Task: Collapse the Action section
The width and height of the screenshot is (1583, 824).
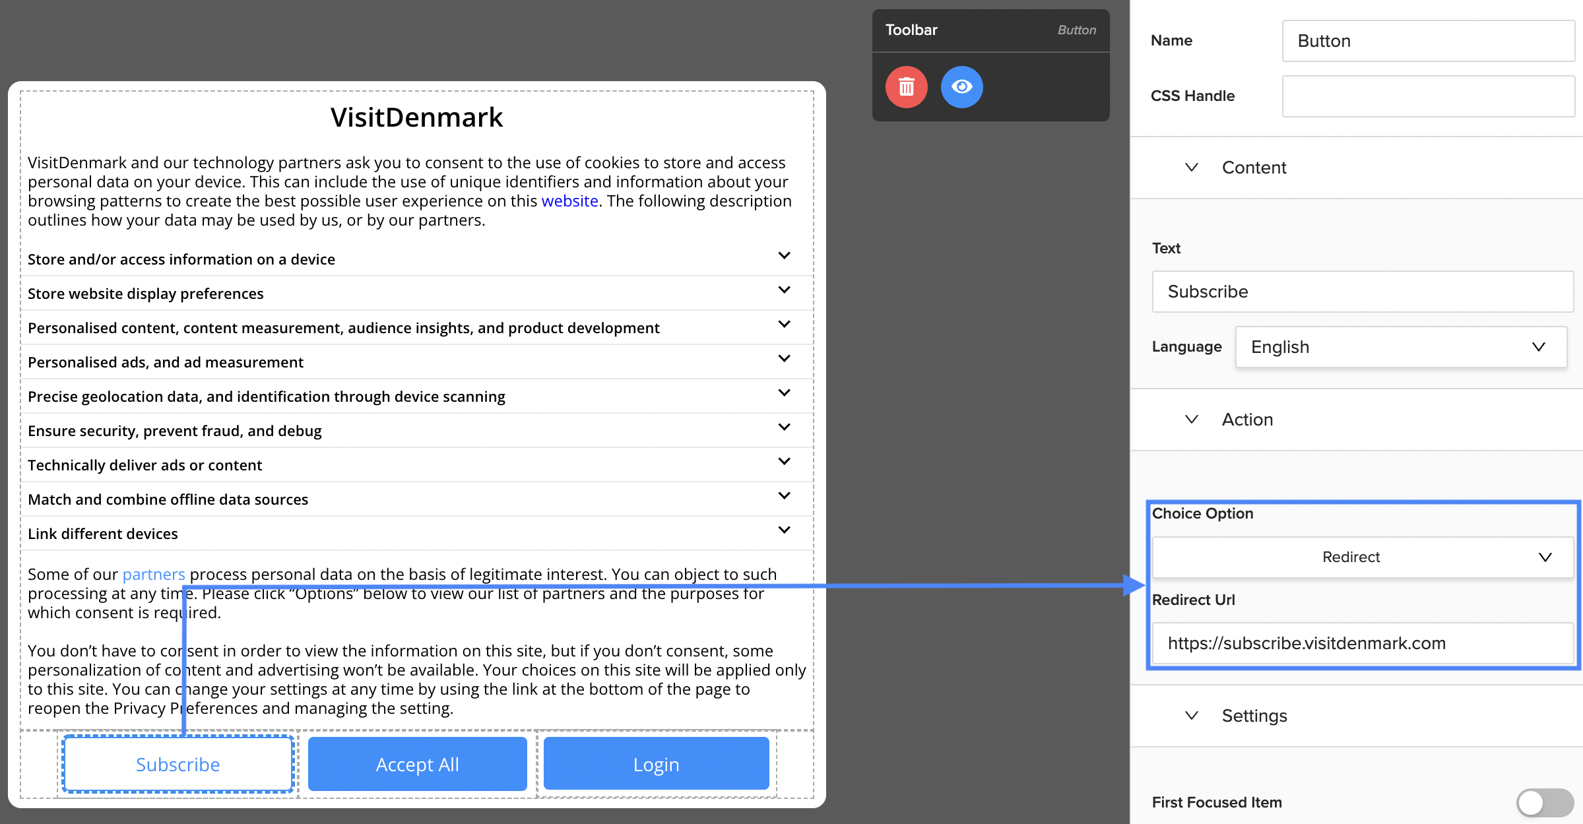Action: click(1191, 420)
